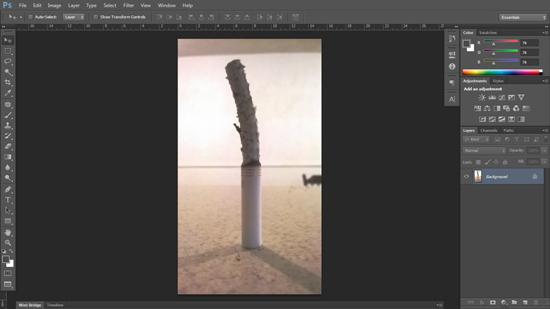This screenshot has height=309, width=550.
Task: Switch to the Channels tab
Action: tap(488, 130)
